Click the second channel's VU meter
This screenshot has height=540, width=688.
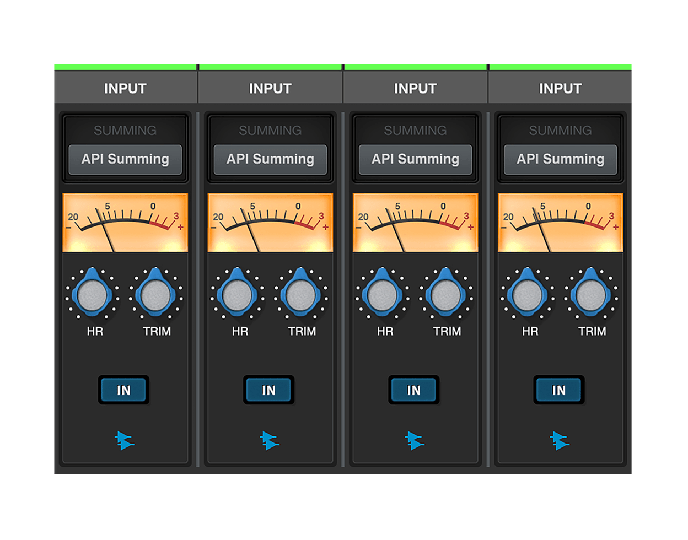click(x=270, y=223)
